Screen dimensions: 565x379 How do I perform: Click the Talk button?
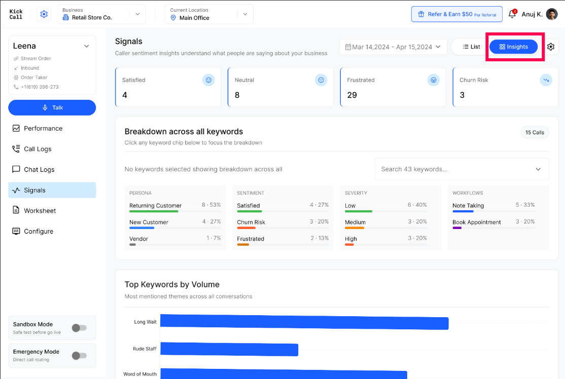pos(52,107)
